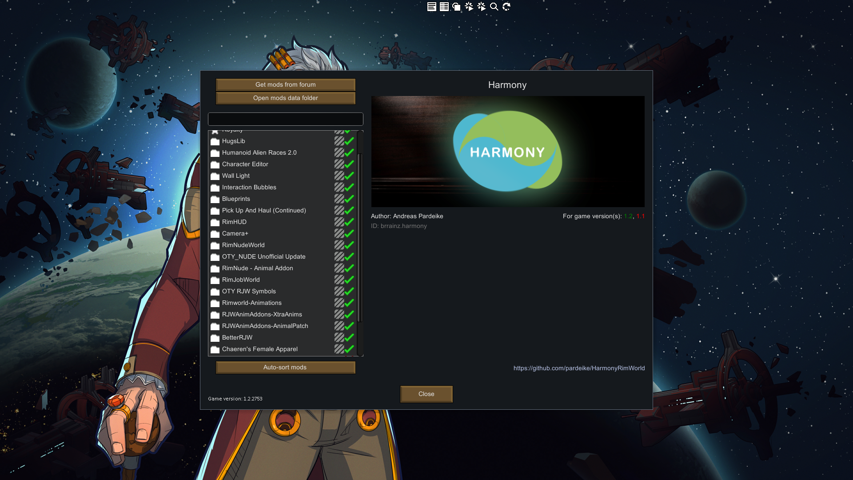Toggle the RJWAnimAddons-AnimalPatch checkmark
This screenshot has width=853, height=480.
(x=349, y=326)
